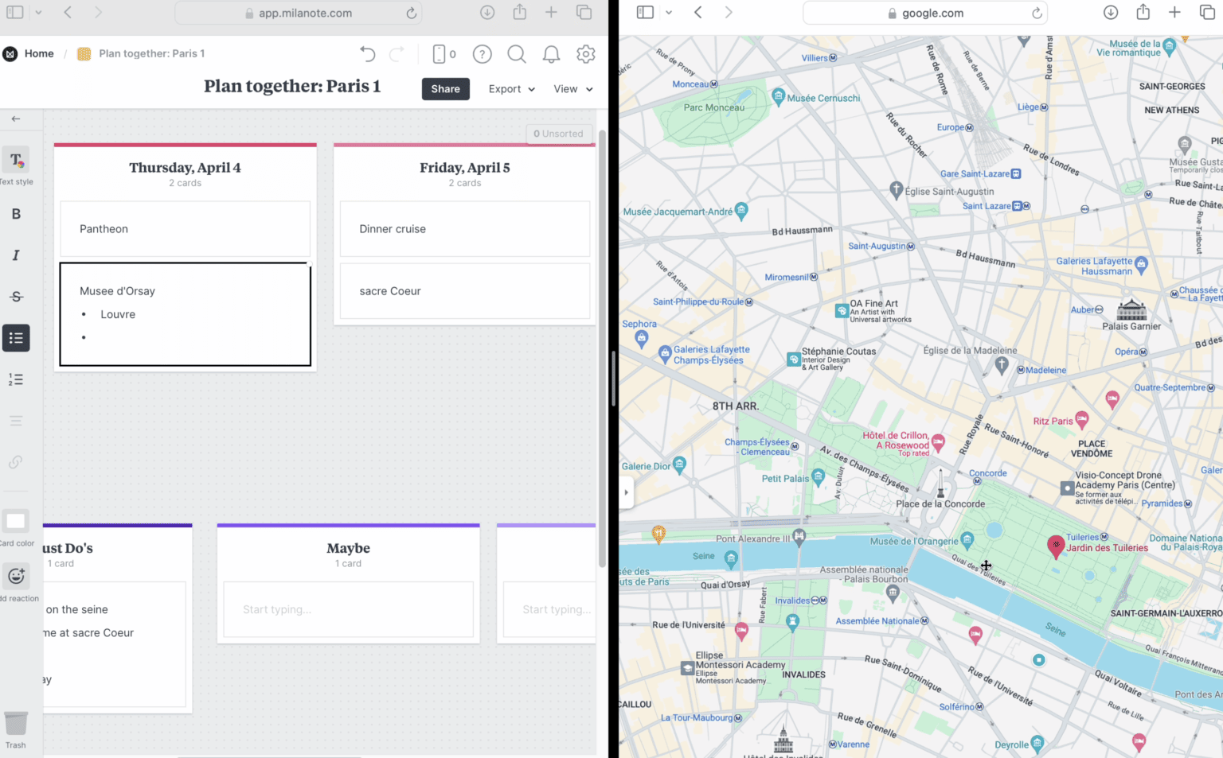Open Milanote settings gear
This screenshot has width=1223, height=758.
click(x=586, y=54)
